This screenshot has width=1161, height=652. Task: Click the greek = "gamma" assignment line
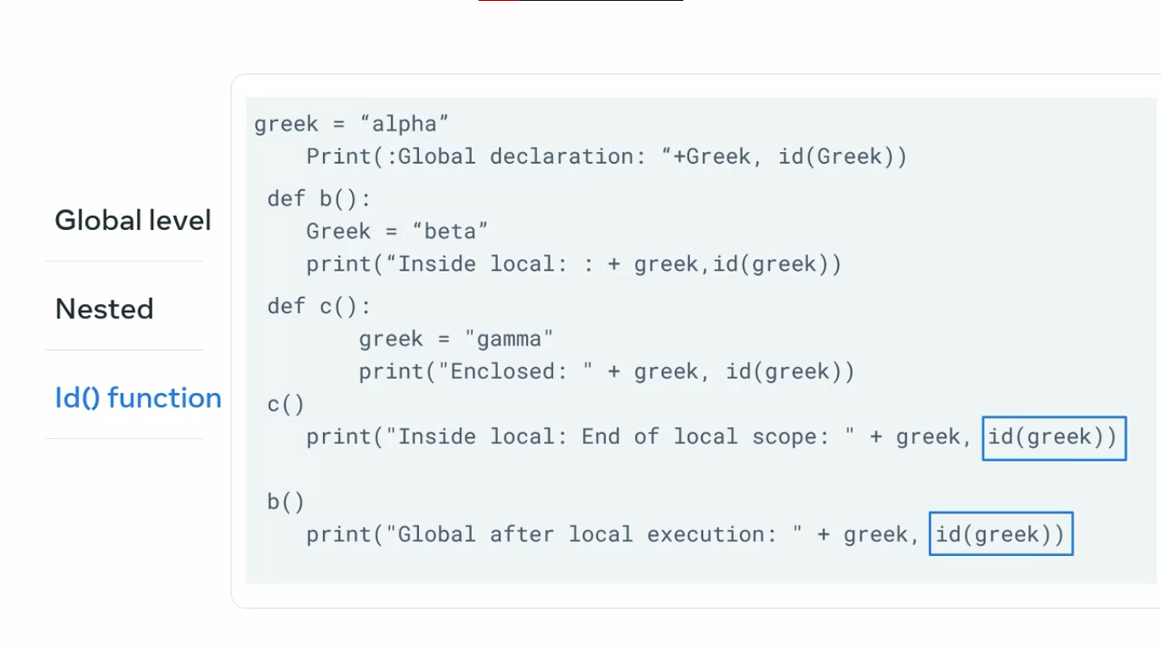tap(456, 339)
